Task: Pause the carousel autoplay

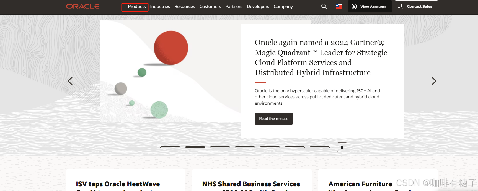Action: coord(342,147)
